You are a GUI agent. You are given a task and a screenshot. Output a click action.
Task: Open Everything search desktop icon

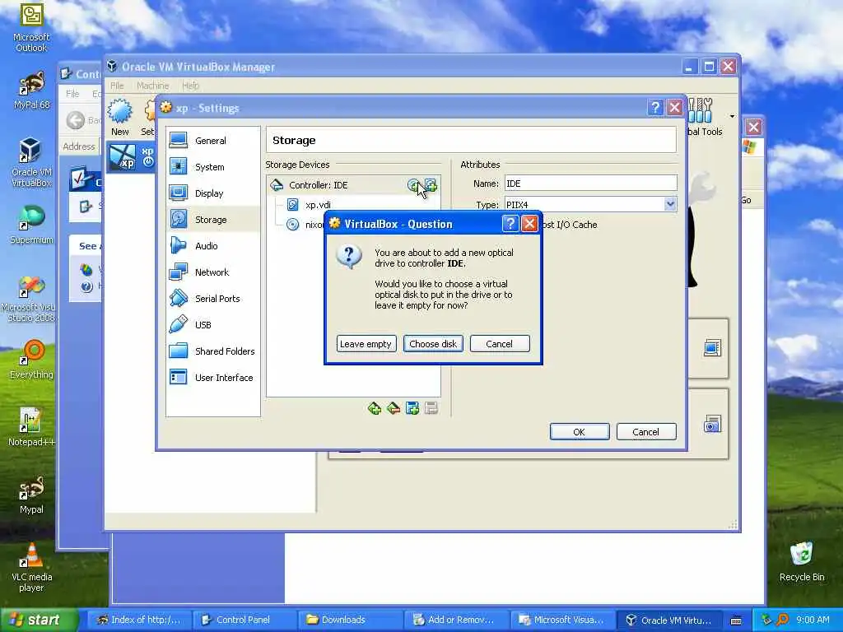point(31,359)
